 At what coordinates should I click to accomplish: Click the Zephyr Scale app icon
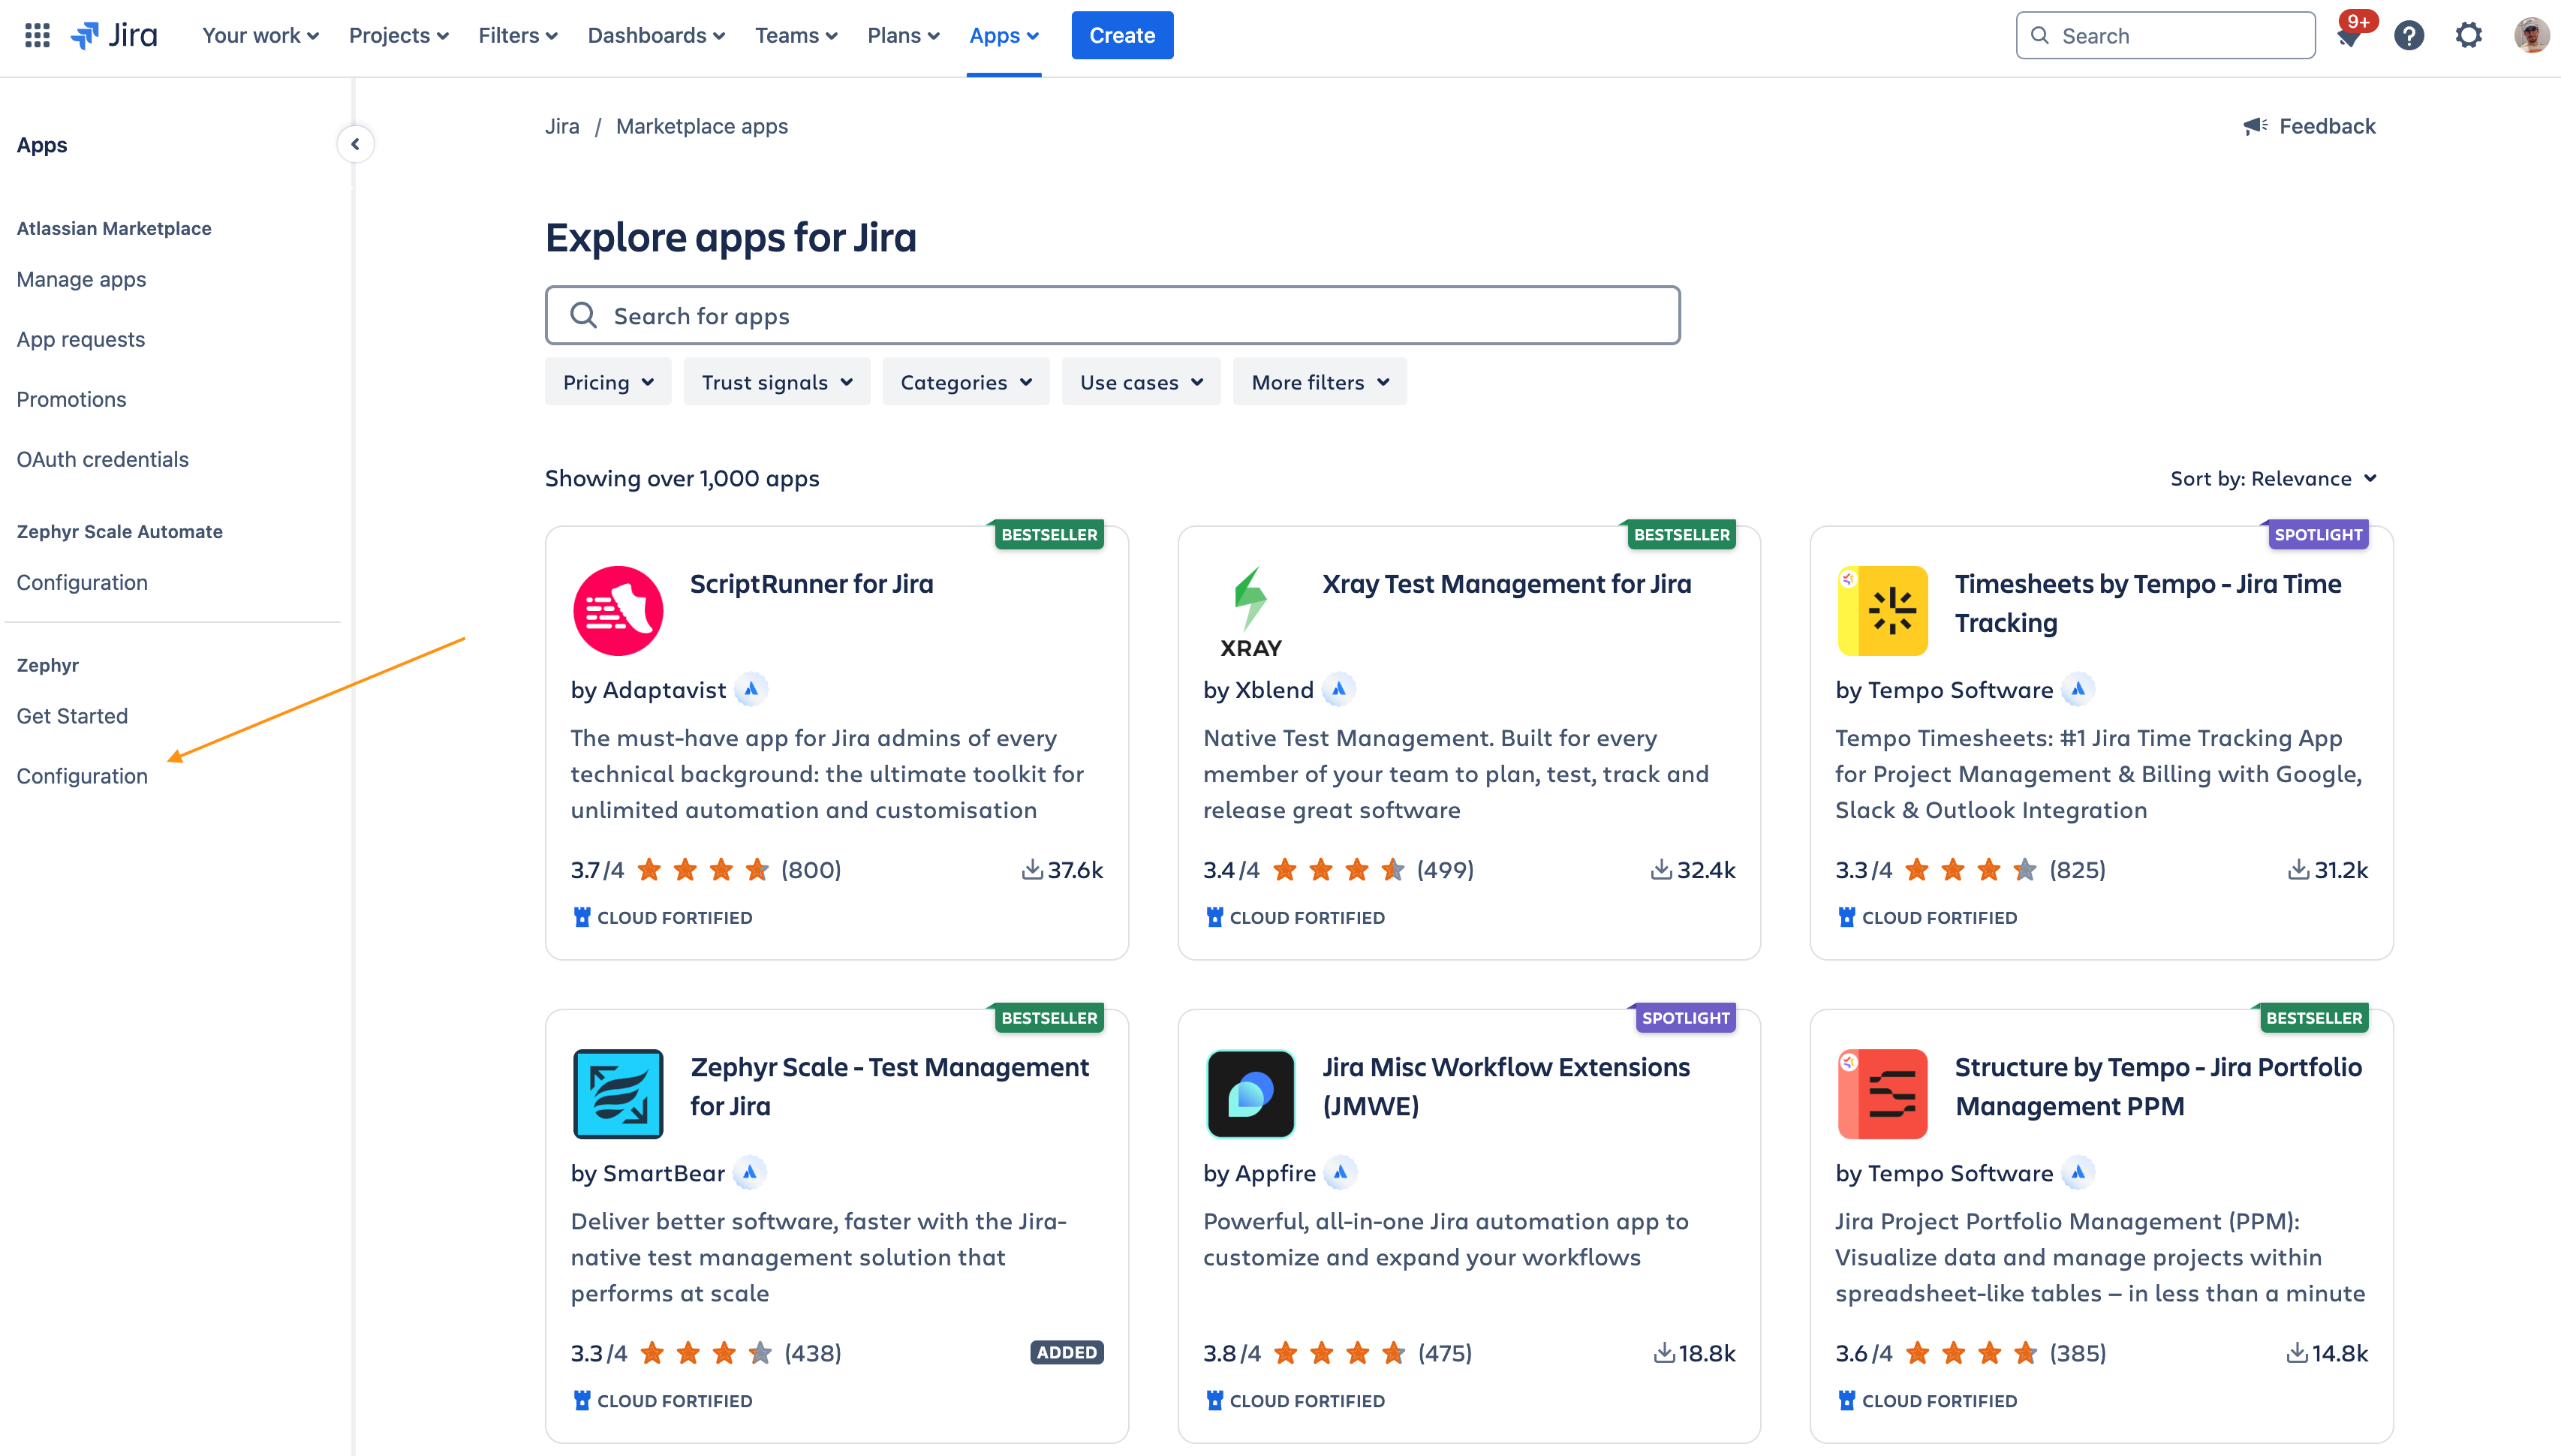click(x=618, y=1093)
